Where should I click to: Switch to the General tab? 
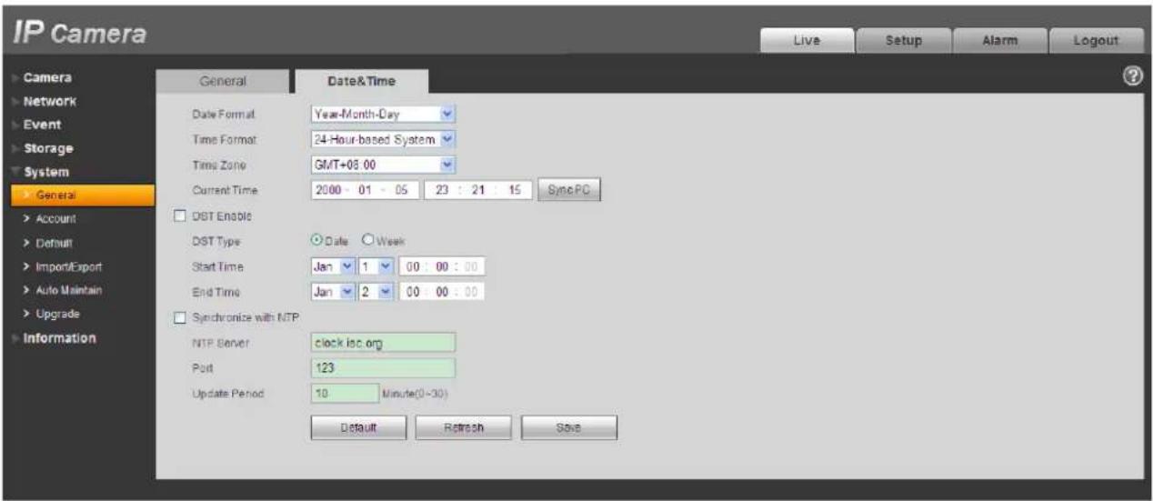click(223, 81)
